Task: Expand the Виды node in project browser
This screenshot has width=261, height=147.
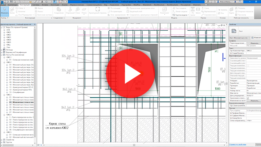Action: pos(2,27)
